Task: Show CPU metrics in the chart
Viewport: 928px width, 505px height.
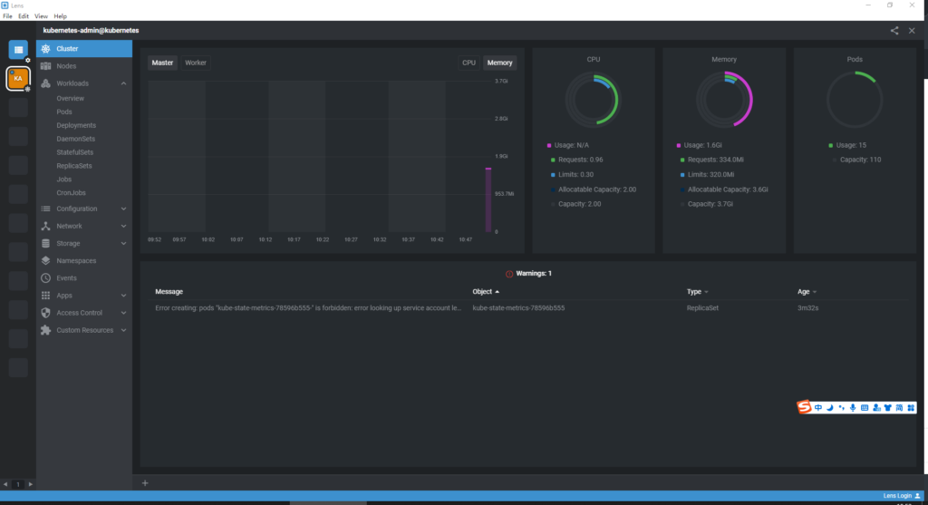Action: 469,63
